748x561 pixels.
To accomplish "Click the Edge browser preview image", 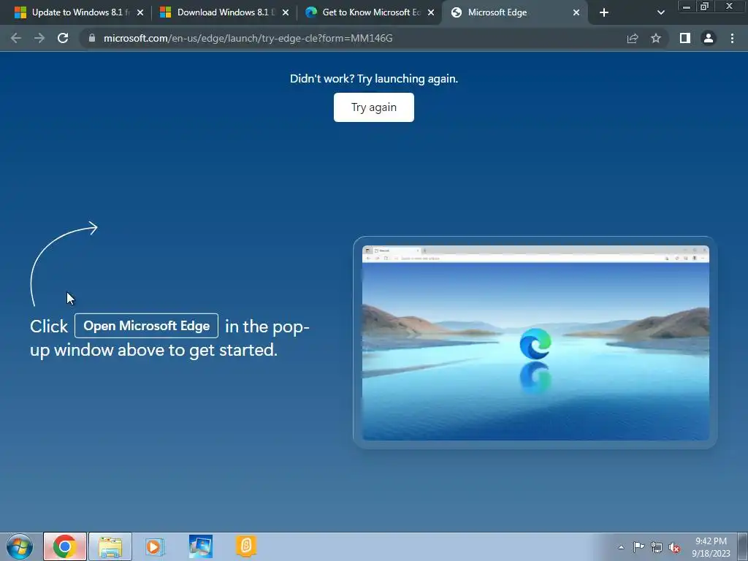I will (535, 343).
